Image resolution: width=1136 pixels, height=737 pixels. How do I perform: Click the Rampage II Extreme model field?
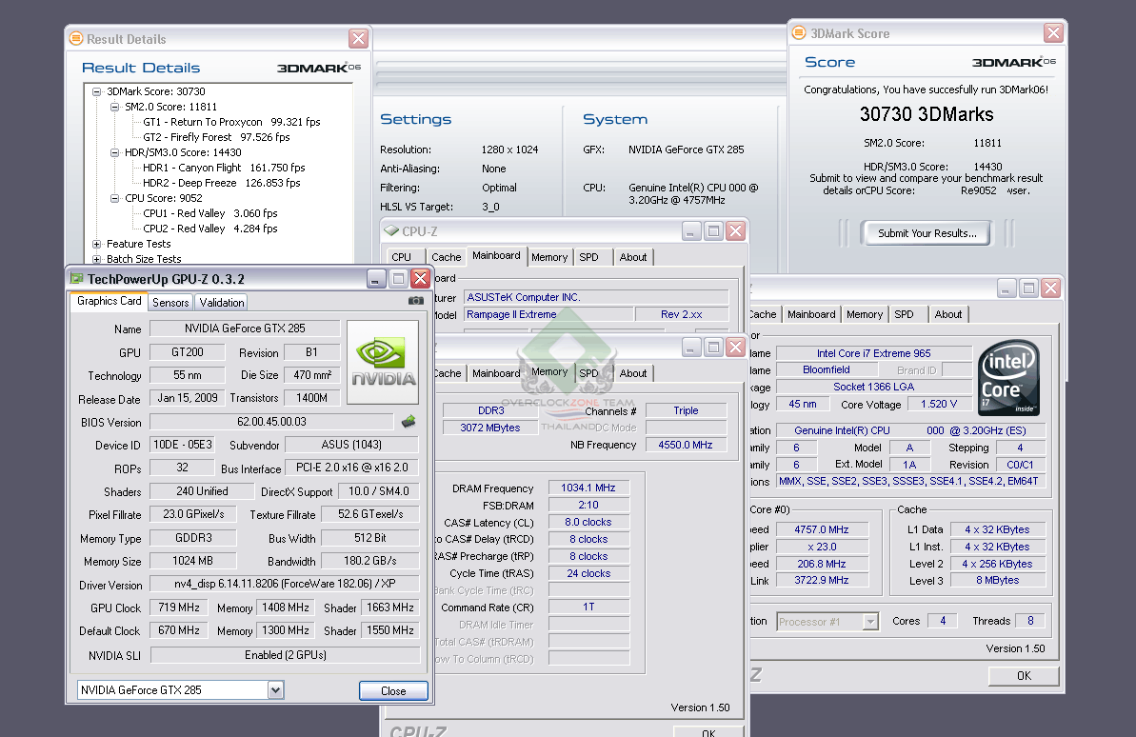coord(548,314)
